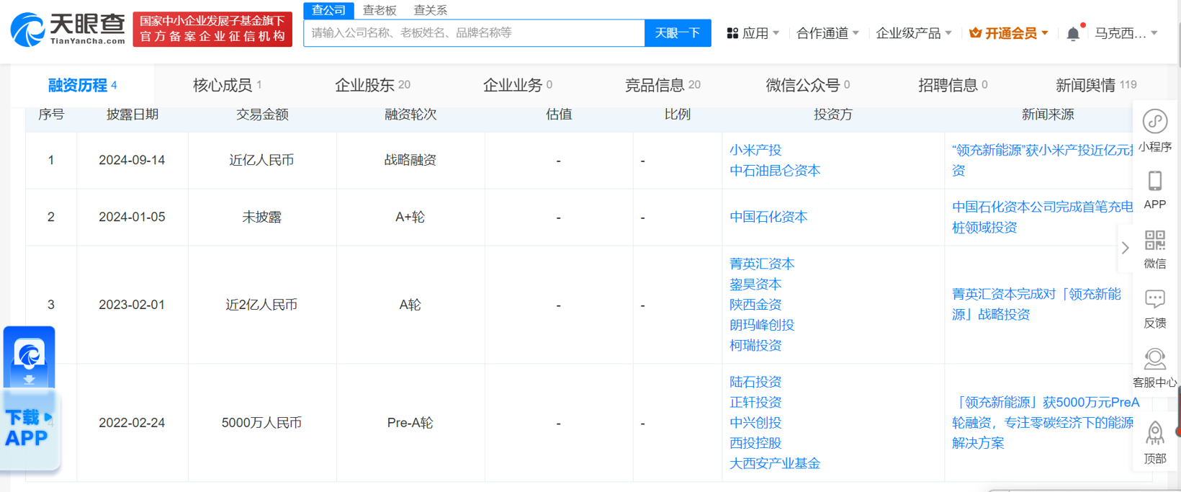Click the 战略融资 round cell
Viewport: 1181px width, 492px height.
[x=410, y=160]
